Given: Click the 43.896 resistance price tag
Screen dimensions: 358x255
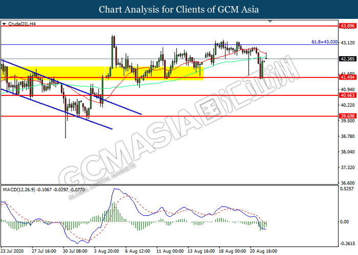Looking at the screenshot, I should click(x=347, y=26).
